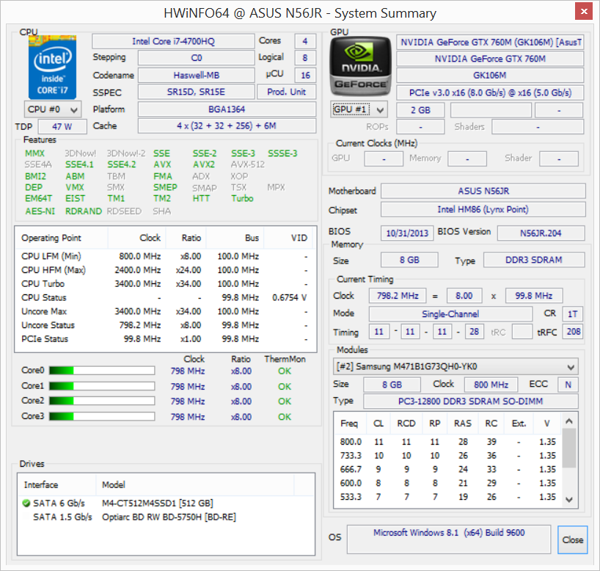
Task: Click the tRFC 208 field
Action: pos(573,332)
